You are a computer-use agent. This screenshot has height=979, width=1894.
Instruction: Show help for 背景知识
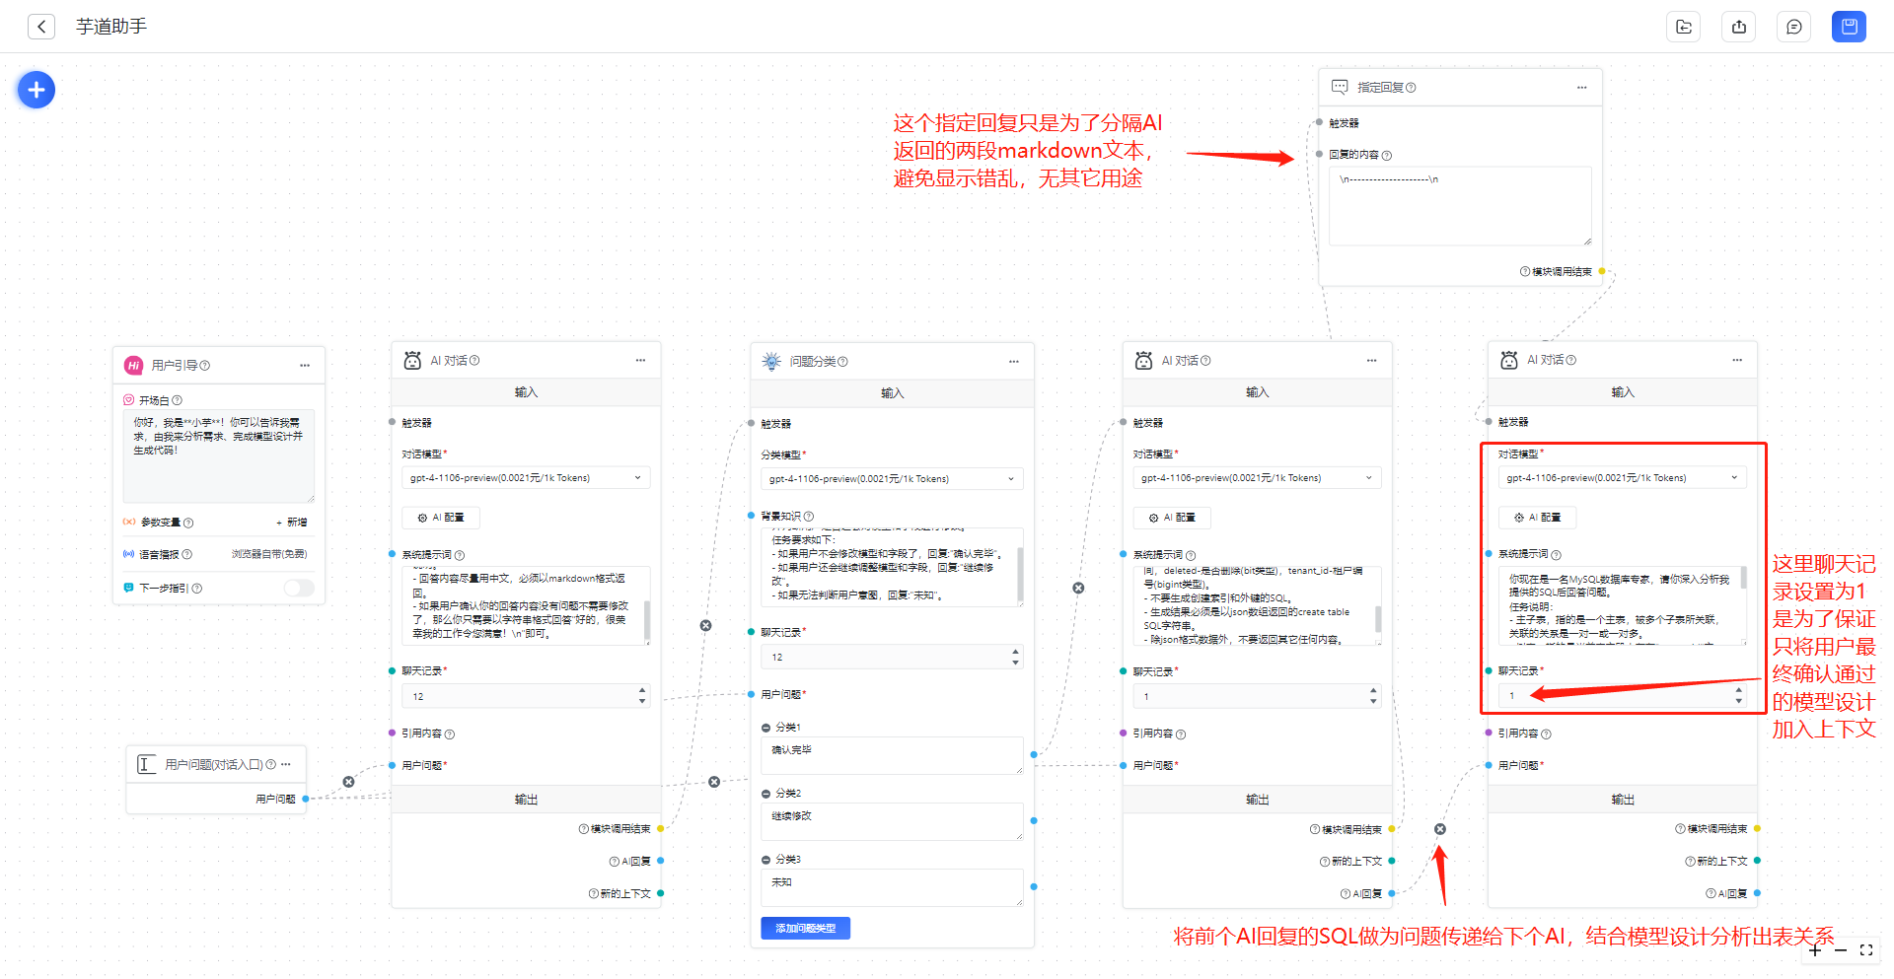[809, 517]
